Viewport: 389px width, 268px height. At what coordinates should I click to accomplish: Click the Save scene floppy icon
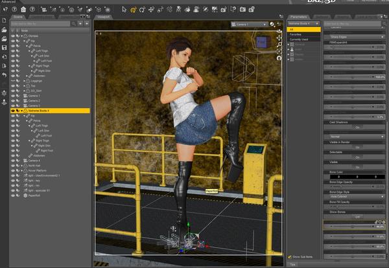pyautogui.click(x=5, y=47)
